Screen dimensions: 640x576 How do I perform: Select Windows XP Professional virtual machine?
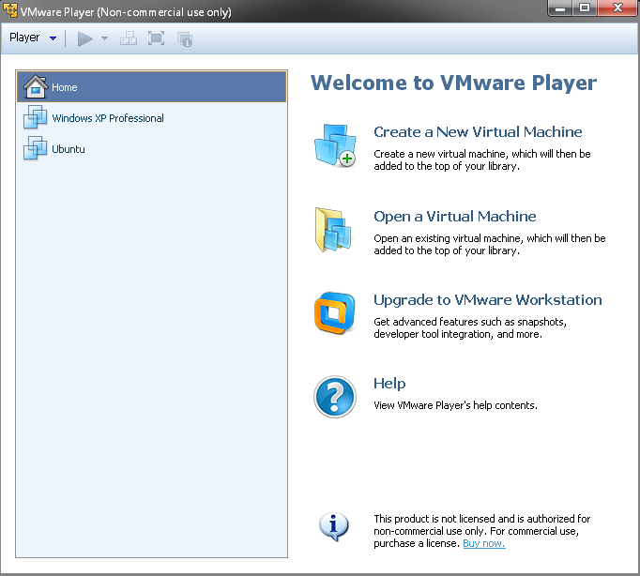click(x=151, y=118)
